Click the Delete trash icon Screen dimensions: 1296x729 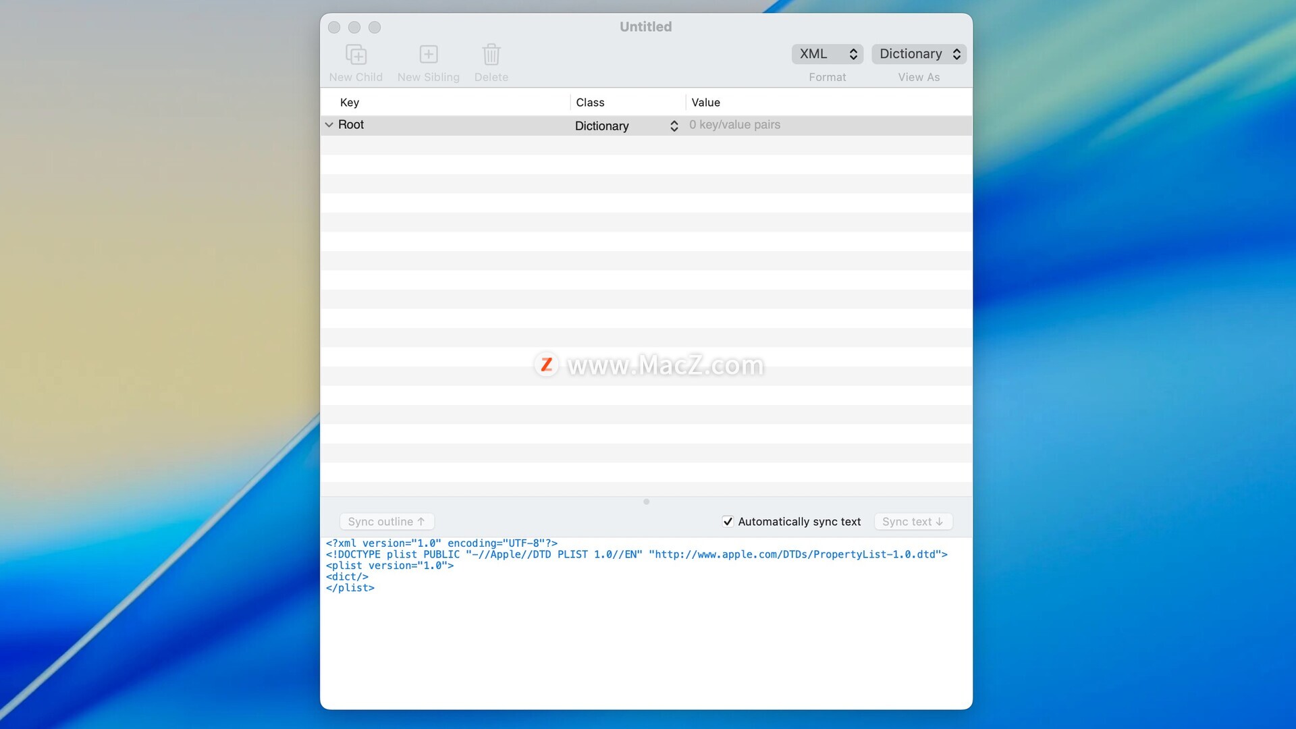[x=491, y=55]
